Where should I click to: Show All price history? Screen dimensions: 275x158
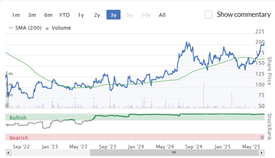[162, 15]
